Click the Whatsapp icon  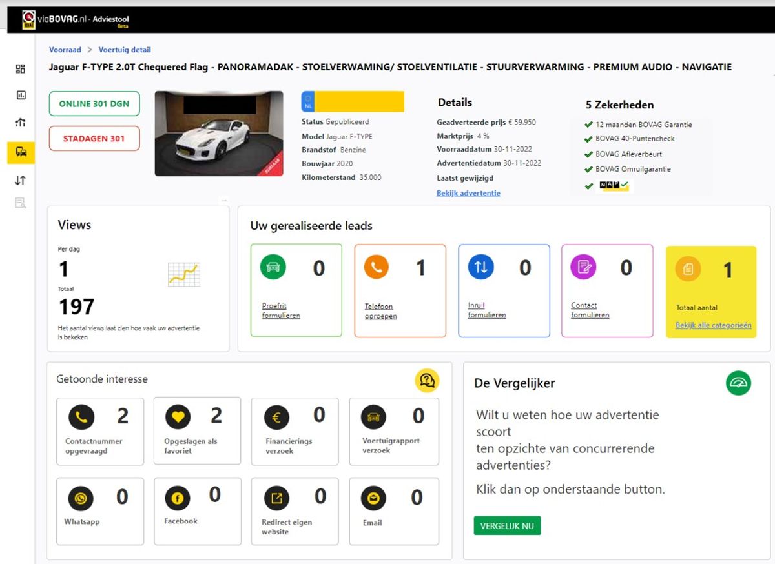point(81,498)
